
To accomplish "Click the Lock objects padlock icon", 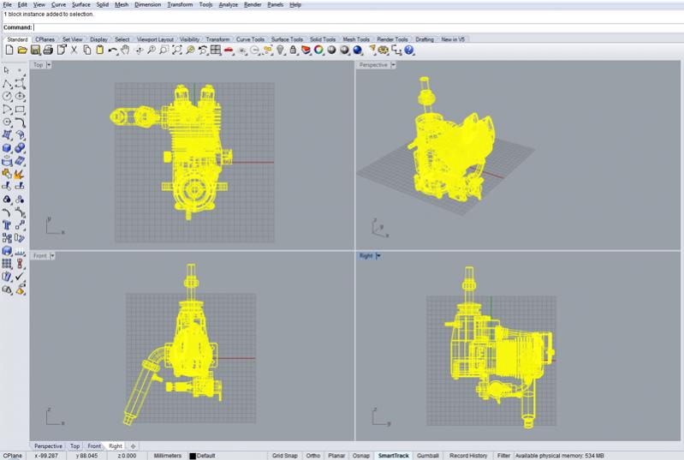I will (x=293, y=51).
